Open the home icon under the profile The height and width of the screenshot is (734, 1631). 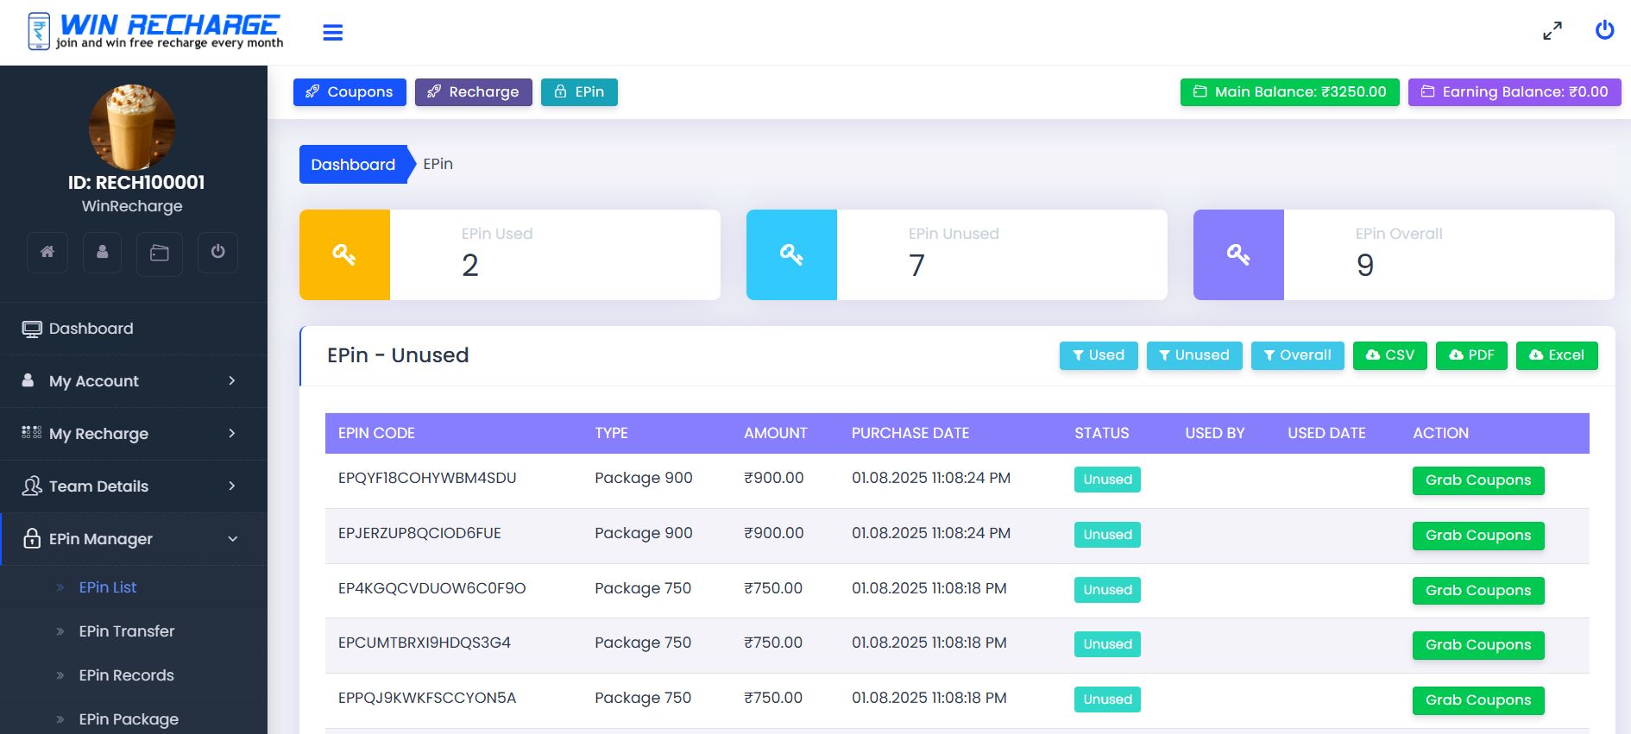coord(47,252)
